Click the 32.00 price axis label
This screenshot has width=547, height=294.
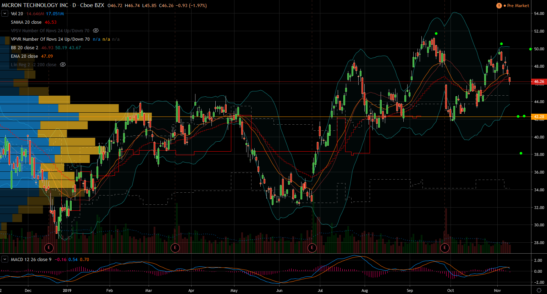(539, 208)
